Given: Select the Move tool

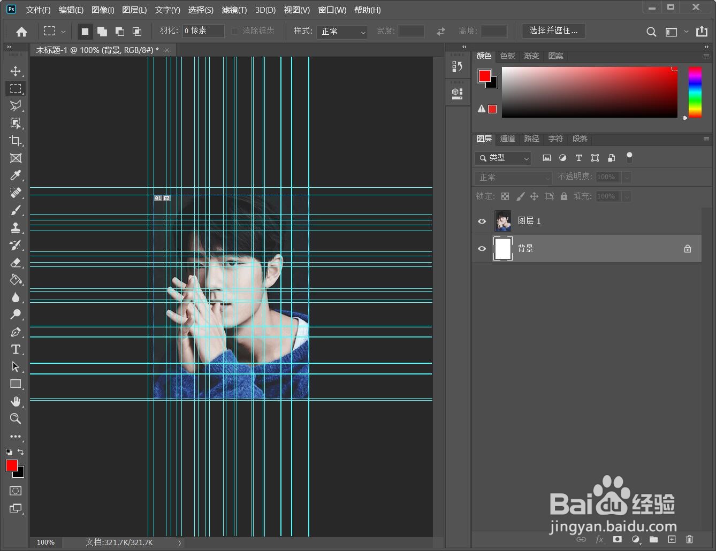Looking at the screenshot, I should [x=16, y=71].
